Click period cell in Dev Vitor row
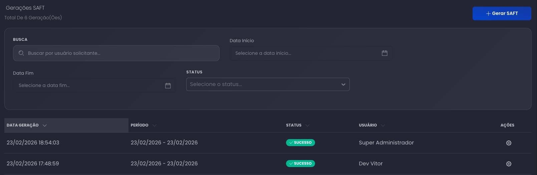Viewport: 537px width, 175px height. pyautogui.click(x=164, y=163)
